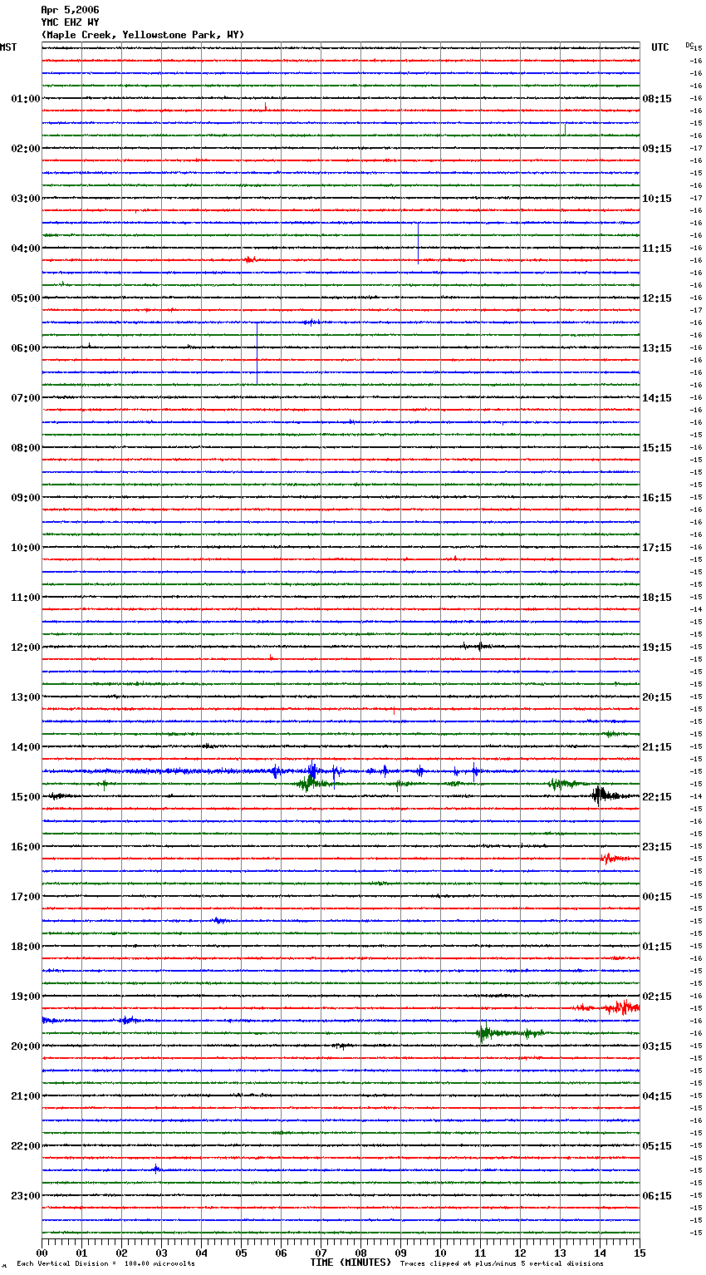The width and height of the screenshot is (706, 1275).
Task: Select the '18:00' MST time label
Action: pos(26,947)
